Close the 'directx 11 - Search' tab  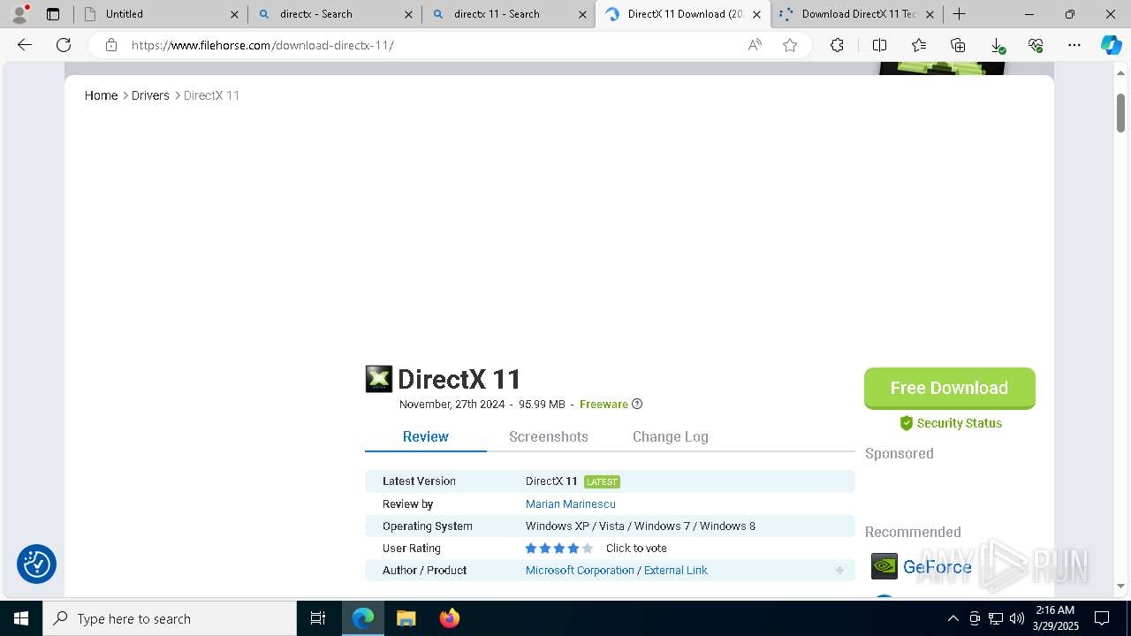(582, 14)
